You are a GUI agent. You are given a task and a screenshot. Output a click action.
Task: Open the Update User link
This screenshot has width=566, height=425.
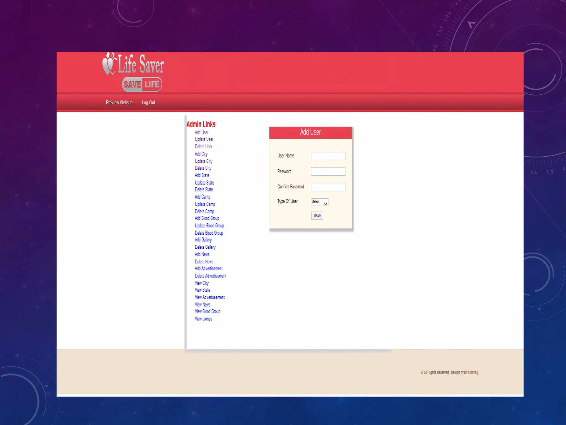point(204,139)
